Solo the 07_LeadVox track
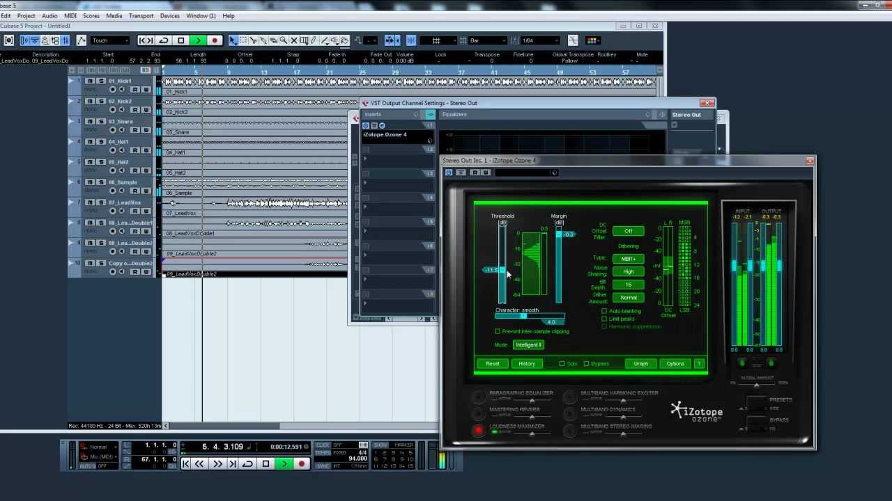Viewport: 892px width, 501px height. point(100,202)
